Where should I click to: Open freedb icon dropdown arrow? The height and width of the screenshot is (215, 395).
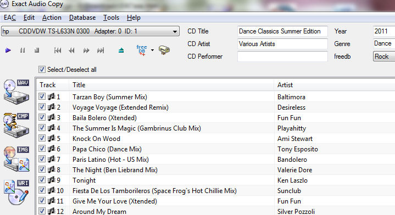click(x=152, y=50)
